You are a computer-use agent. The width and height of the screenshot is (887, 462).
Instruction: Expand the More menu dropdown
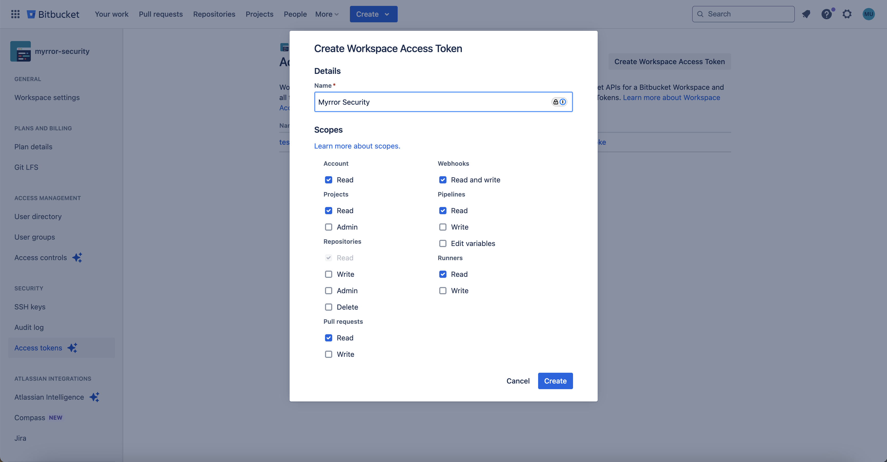coord(327,14)
